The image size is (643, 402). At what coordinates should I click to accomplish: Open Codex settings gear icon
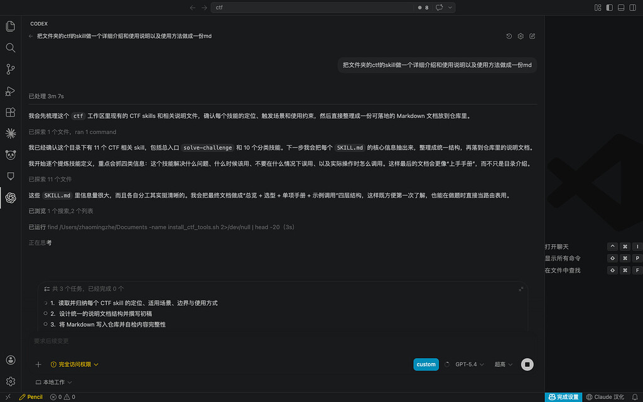tap(521, 36)
